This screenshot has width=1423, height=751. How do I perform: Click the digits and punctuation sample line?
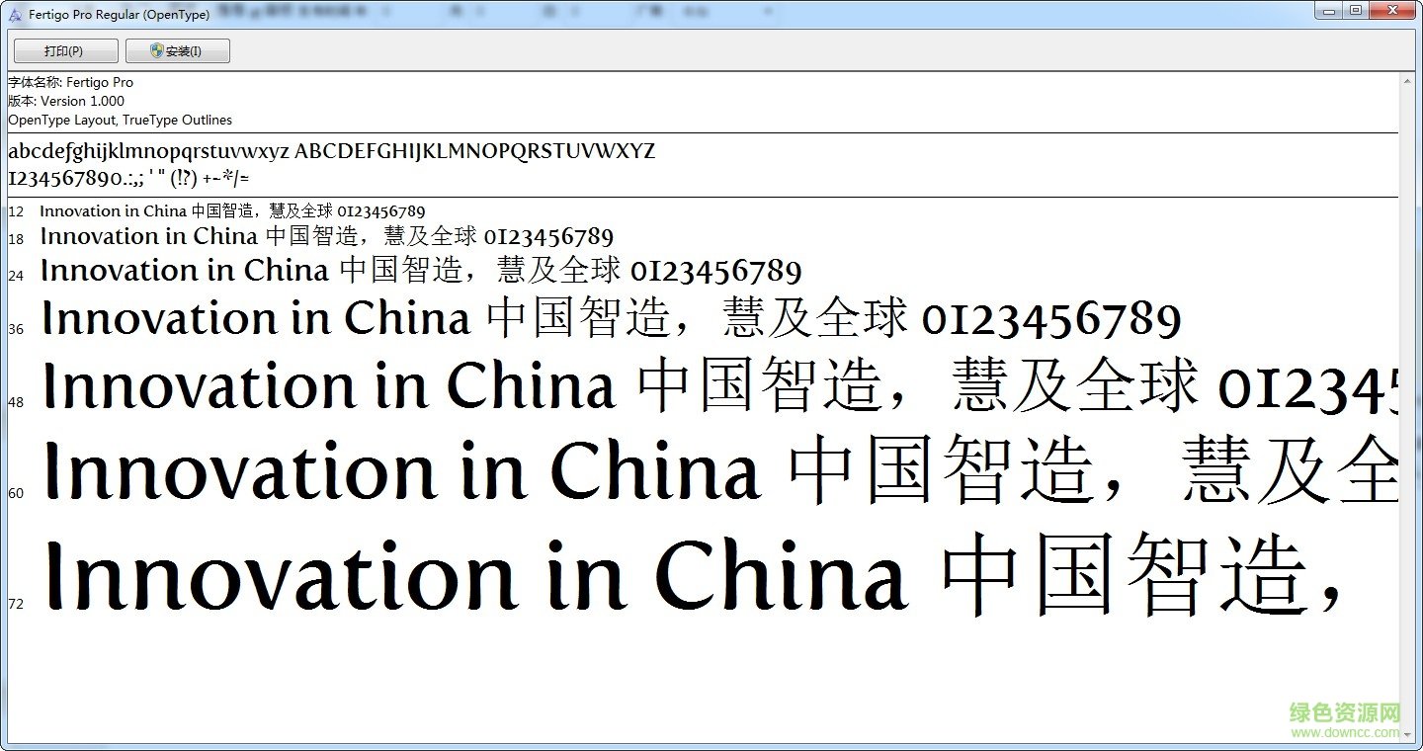[128, 179]
